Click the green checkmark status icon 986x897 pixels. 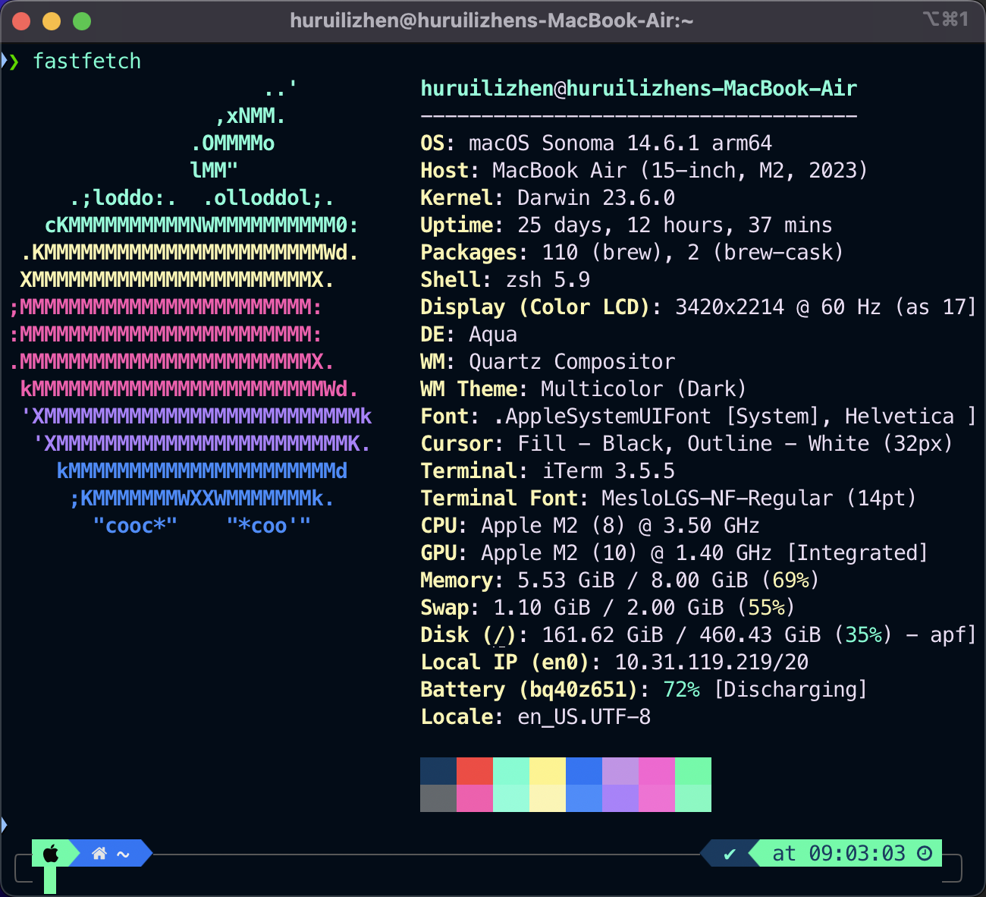pos(730,854)
